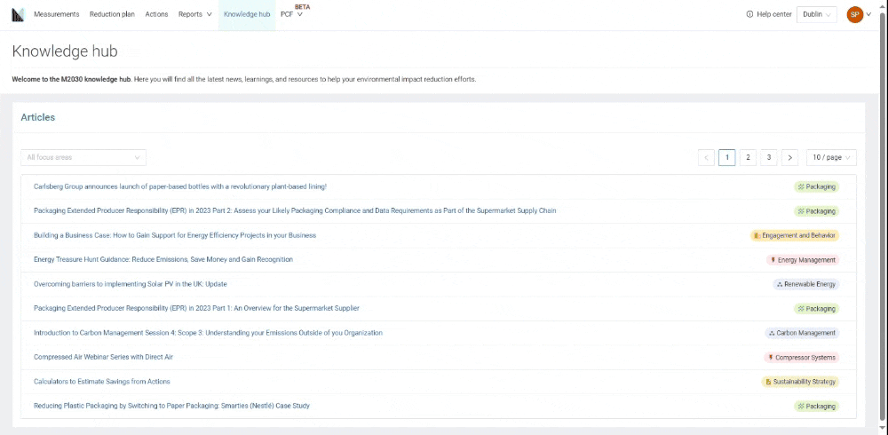
Task: Click the Renewable Energy tag
Action: 806,284
